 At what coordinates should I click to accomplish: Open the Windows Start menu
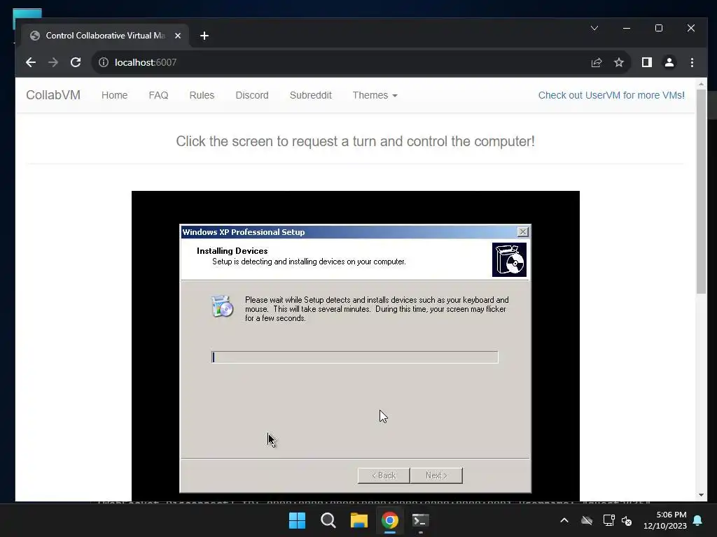pos(297,520)
